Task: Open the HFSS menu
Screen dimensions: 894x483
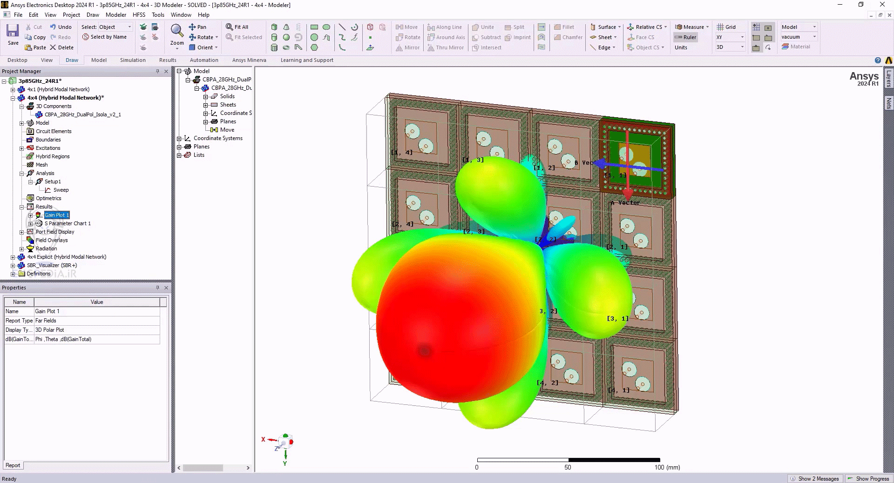Action: click(x=139, y=14)
